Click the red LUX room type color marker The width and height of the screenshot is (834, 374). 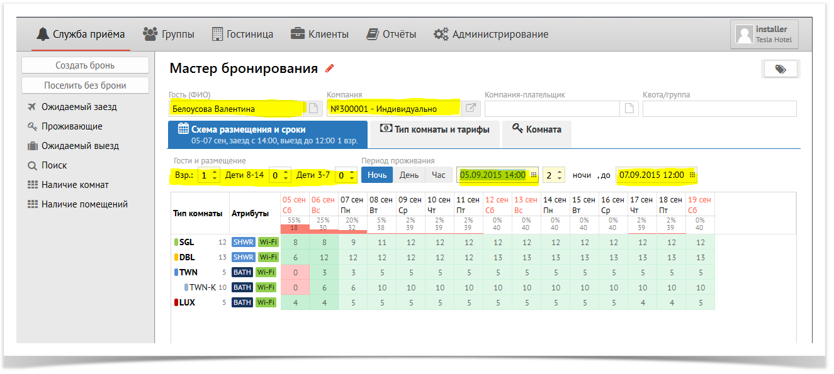click(176, 302)
